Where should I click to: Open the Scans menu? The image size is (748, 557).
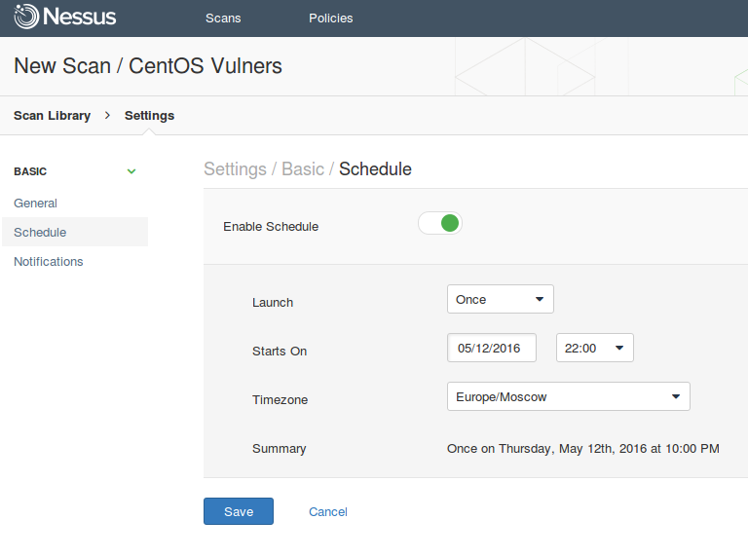223,19
